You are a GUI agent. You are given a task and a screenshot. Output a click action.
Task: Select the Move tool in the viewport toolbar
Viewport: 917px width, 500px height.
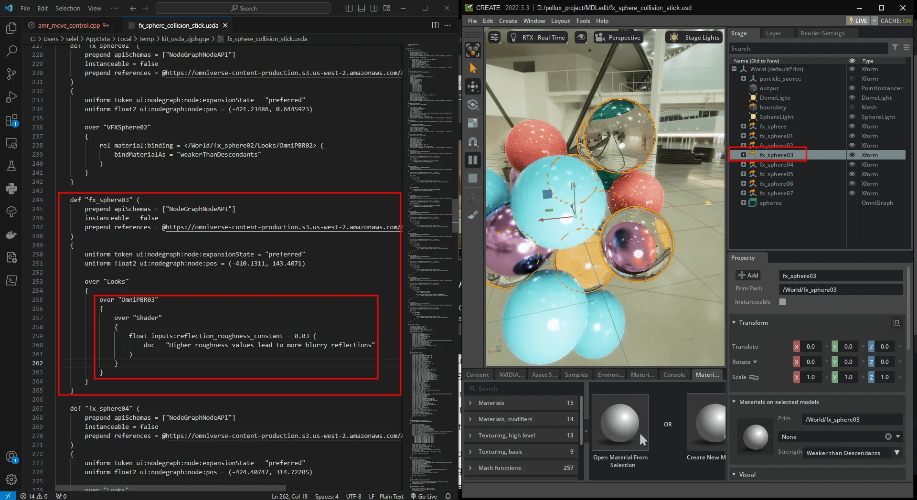[x=473, y=86]
